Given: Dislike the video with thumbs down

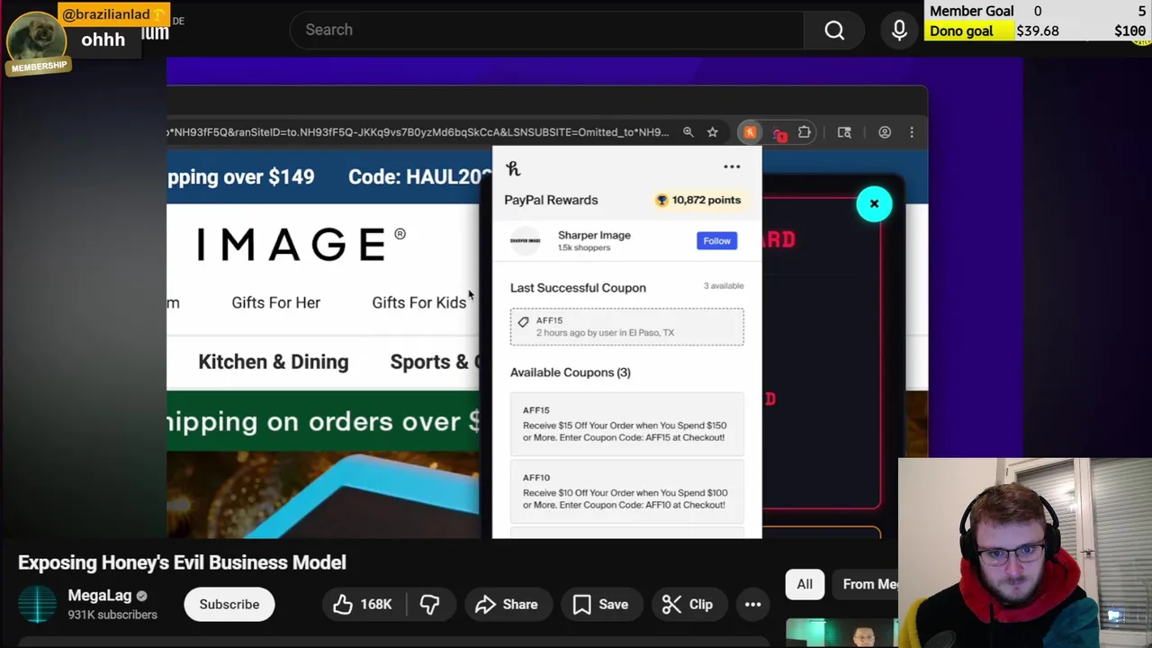Looking at the screenshot, I should [x=429, y=604].
